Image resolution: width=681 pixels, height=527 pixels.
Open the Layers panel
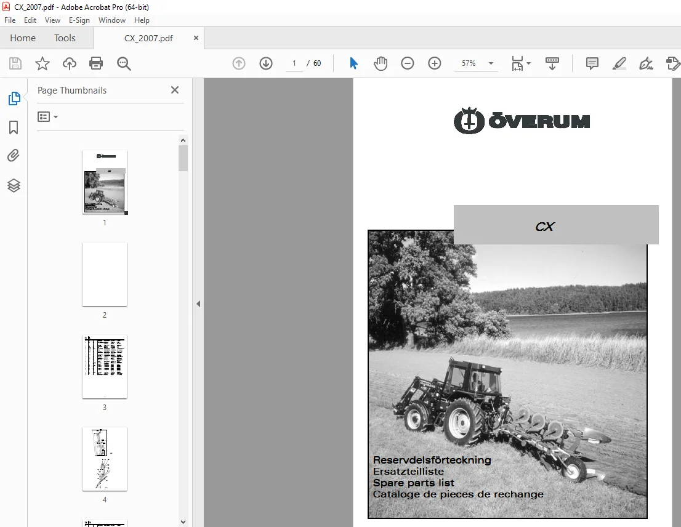point(14,185)
